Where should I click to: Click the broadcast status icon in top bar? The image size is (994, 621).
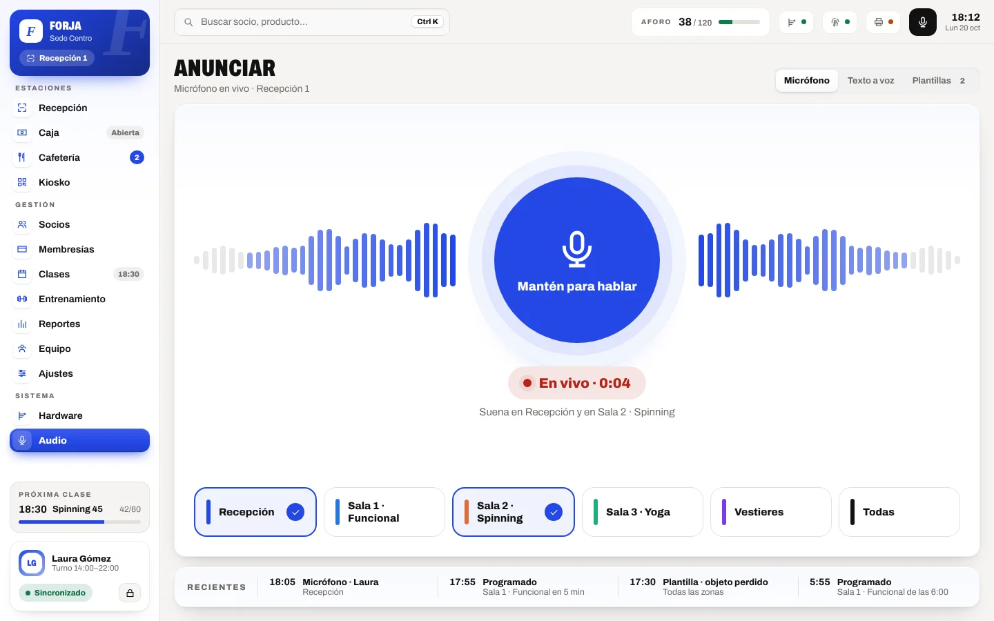839,22
